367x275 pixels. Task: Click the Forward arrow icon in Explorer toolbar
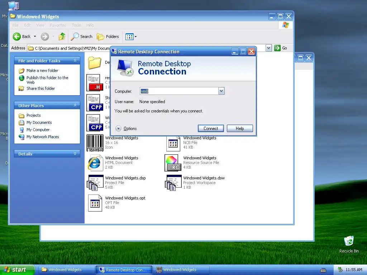click(45, 37)
